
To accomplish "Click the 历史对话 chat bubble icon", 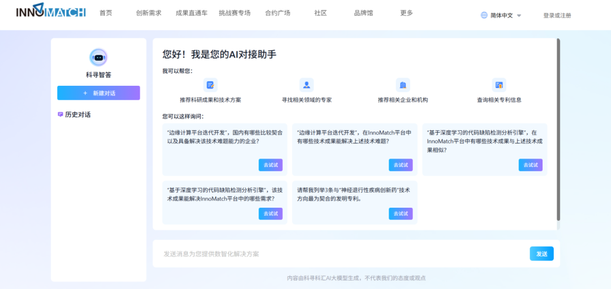I will pyautogui.click(x=61, y=115).
